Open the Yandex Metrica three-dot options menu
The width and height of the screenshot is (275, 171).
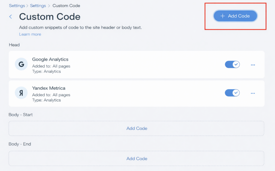(253, 93)
